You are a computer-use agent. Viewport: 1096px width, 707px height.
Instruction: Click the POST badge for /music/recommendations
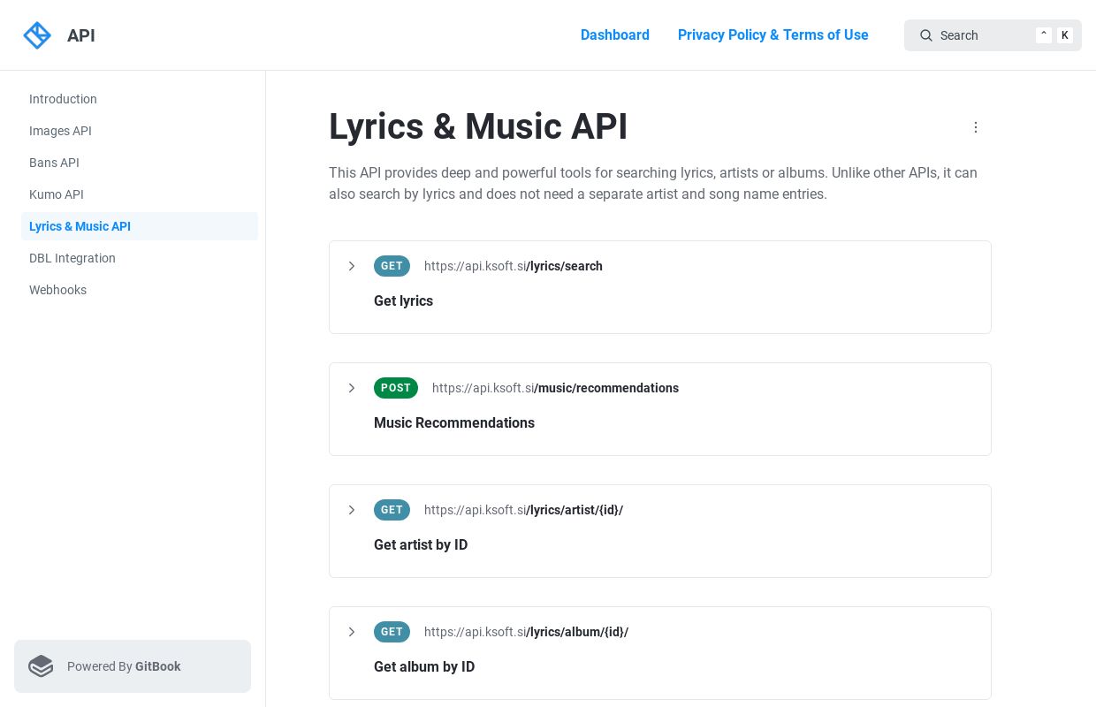[396, 388]
